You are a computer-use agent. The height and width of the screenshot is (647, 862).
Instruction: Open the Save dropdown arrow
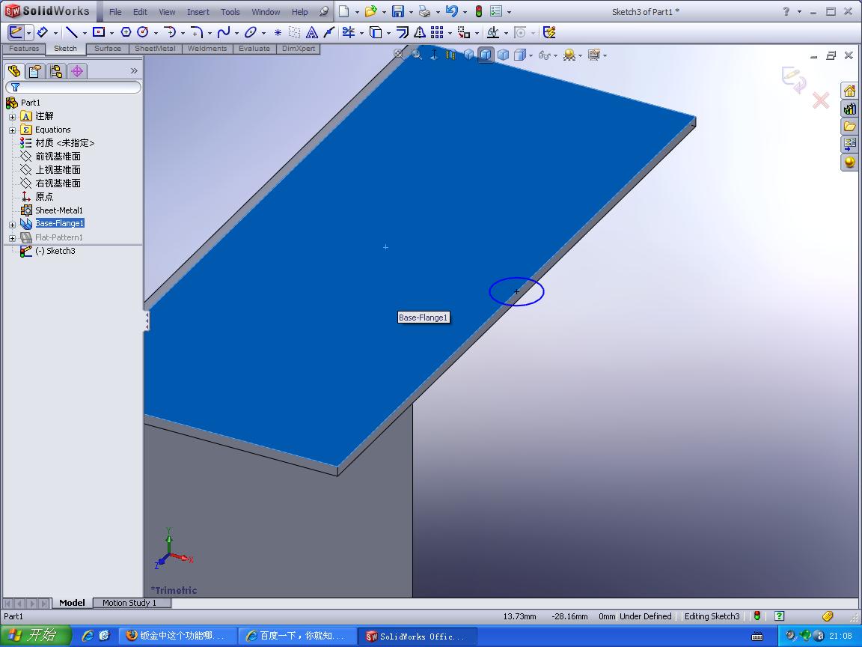411,11
